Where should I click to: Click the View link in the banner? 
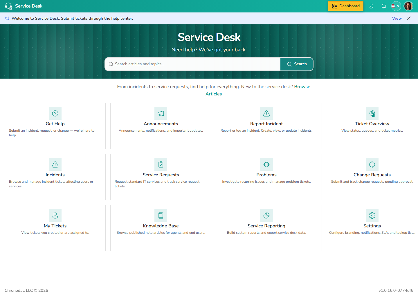397,18
